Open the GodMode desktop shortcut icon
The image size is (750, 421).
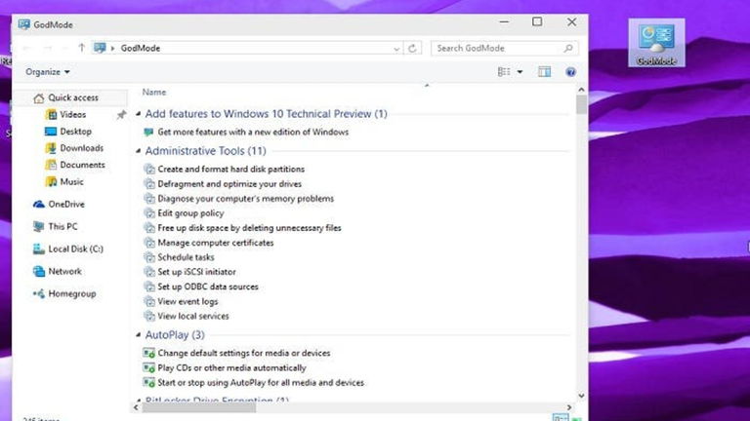point(656,43)
